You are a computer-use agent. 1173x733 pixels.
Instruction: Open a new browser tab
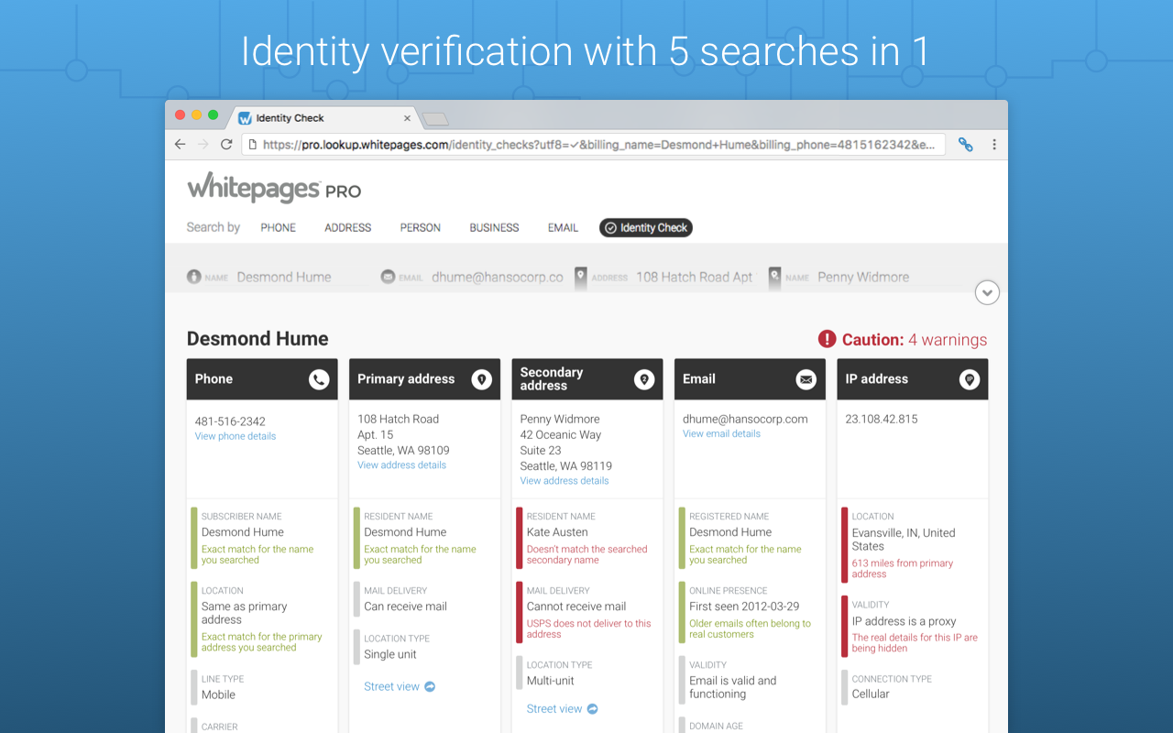[x=435, y=119]
